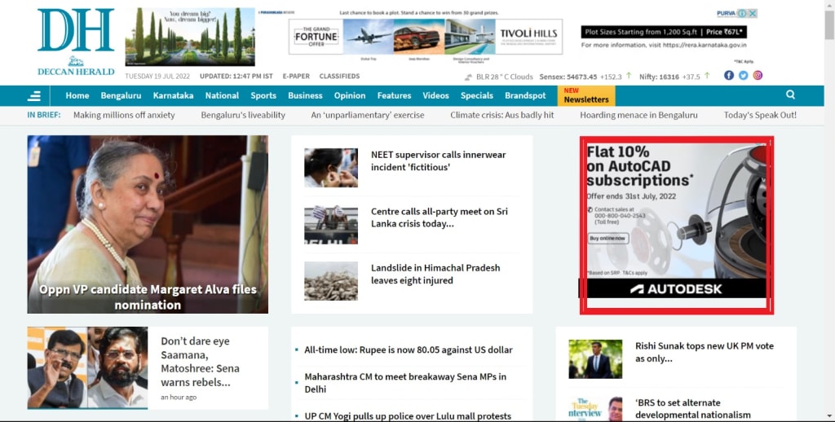Click the scrollbar up arrow

coord(829,4)
